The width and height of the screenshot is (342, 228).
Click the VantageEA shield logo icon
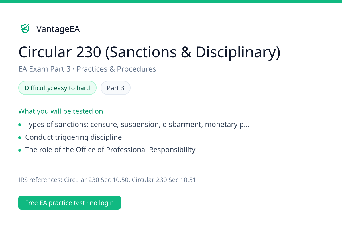click(x=25, y=28)
